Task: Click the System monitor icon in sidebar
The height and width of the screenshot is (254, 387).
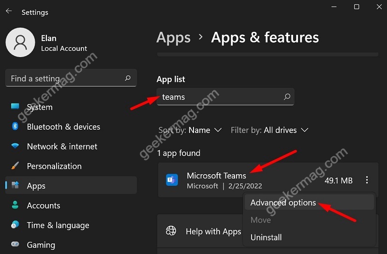Action: pyautogui.click(x=15, y=106)
